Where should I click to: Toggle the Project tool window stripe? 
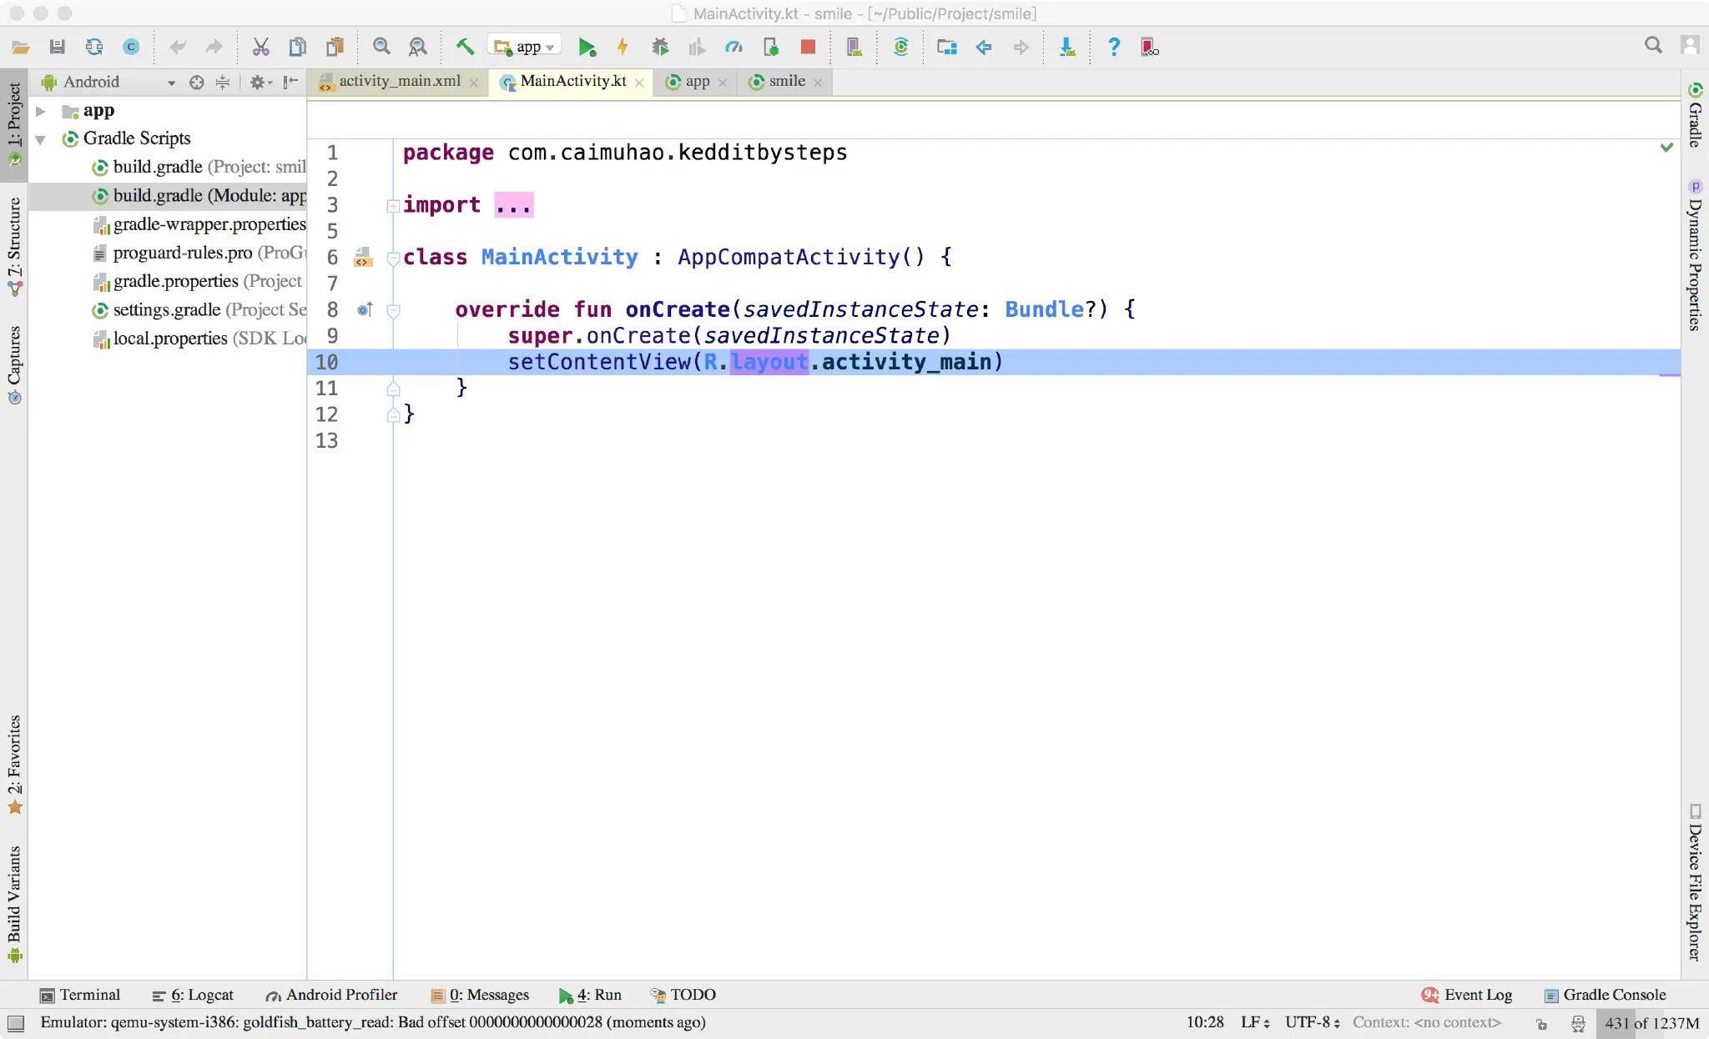pyautogui.click(x=14, y=123)
